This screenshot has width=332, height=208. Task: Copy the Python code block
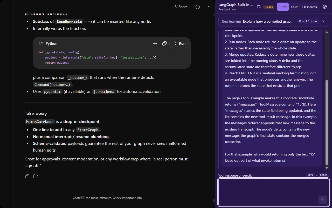(164, 43)
